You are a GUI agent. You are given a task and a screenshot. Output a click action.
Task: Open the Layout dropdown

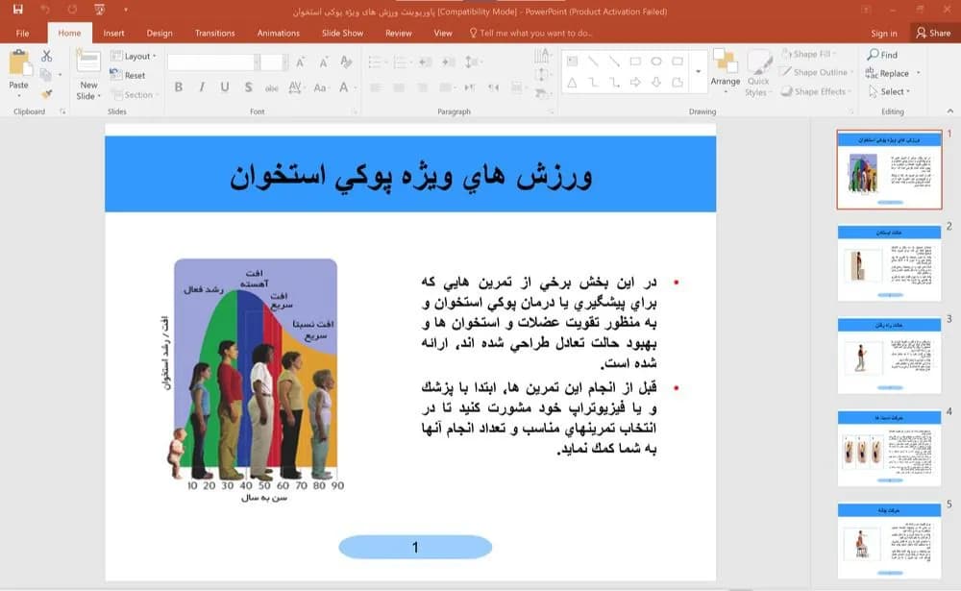tap(134, 56)
